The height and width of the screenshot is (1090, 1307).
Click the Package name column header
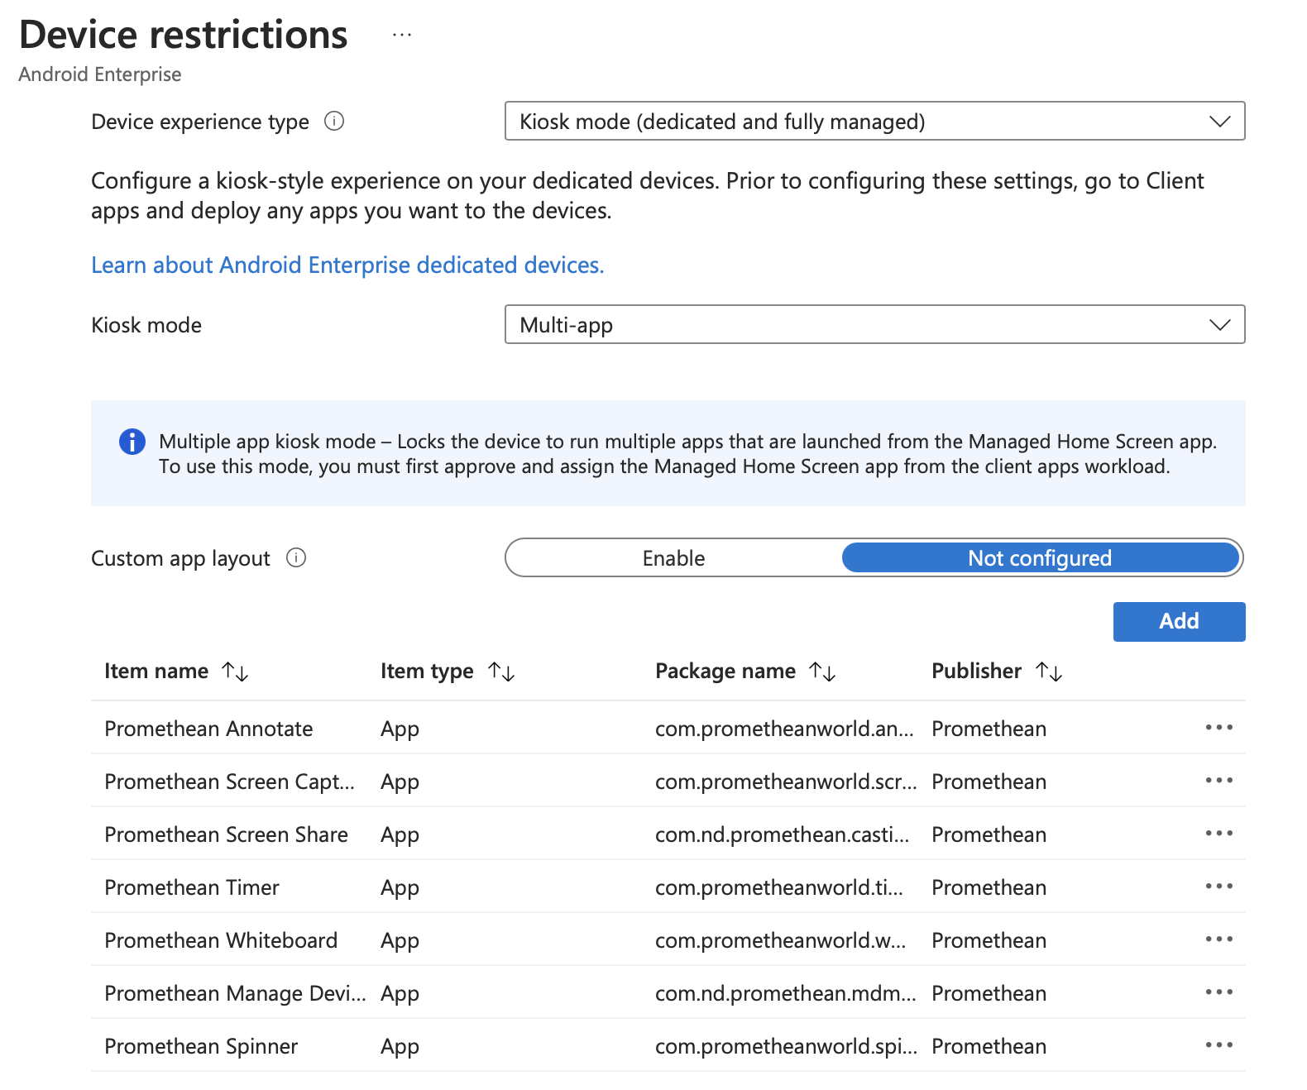725,671
